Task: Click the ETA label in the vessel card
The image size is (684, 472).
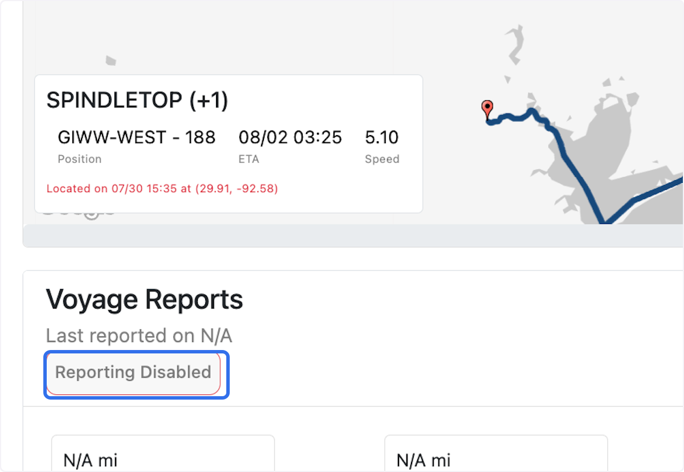Action: [x=249, y=159]
